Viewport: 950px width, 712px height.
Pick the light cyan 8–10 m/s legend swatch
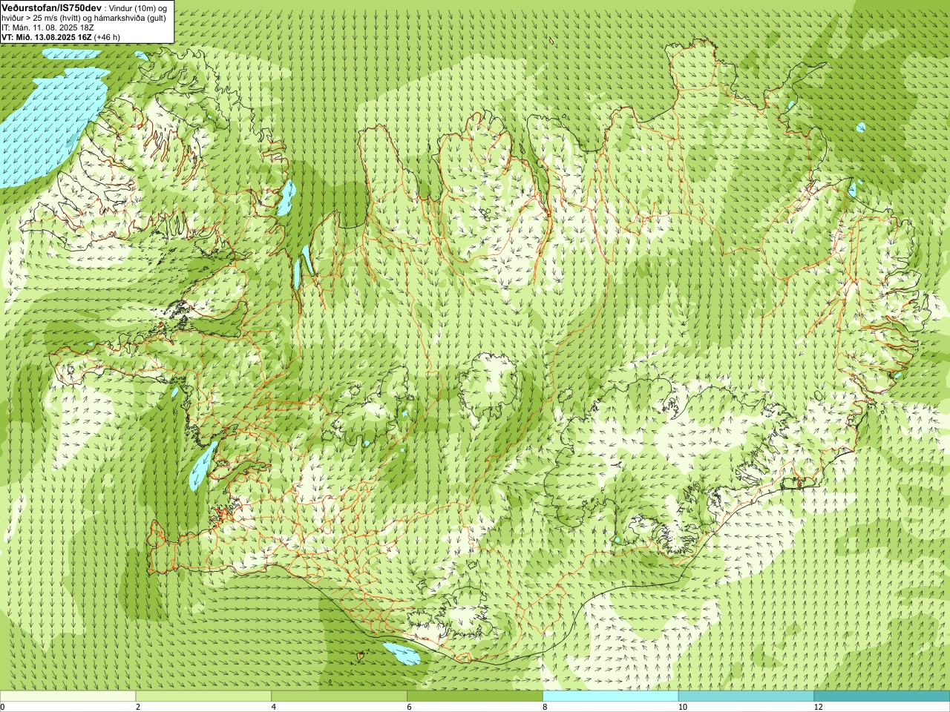coord(611,696)
